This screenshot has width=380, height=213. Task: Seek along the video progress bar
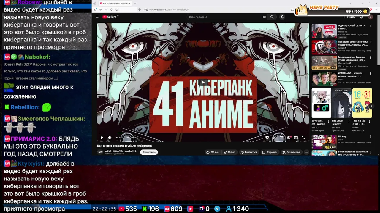coord(203,133)
